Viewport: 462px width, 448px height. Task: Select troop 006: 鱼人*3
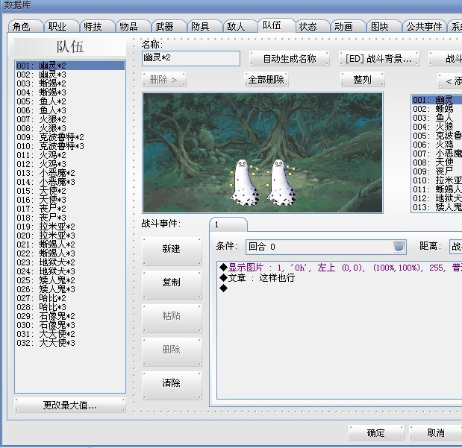click(x=70, y=110)
